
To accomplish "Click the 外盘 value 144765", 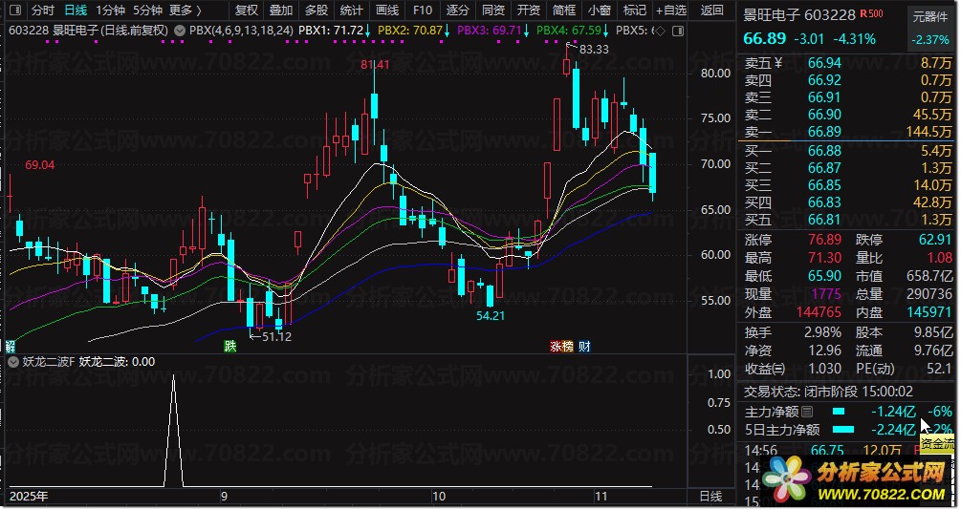I will coord(819,312).
